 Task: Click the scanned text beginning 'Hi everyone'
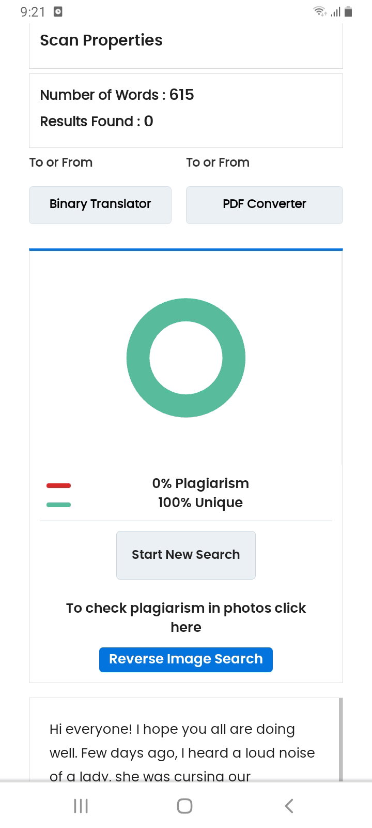(x=182, y=752)
